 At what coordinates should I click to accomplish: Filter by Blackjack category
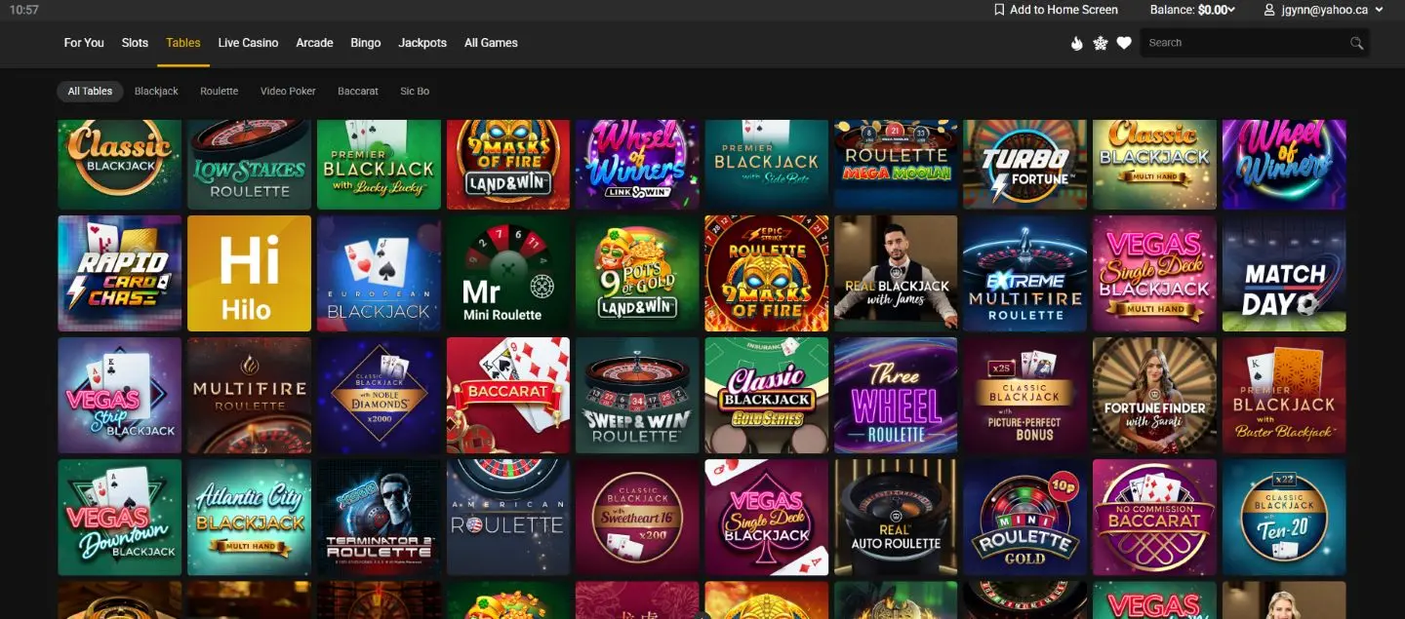(156, 91)
